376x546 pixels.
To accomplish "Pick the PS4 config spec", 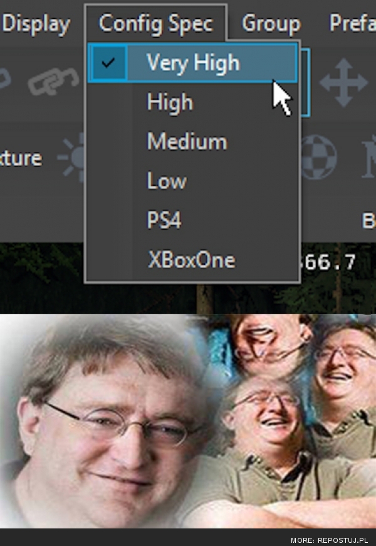I will coord(164,221).
